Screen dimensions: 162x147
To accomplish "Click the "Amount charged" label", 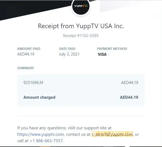I will (x=39, y=97).
